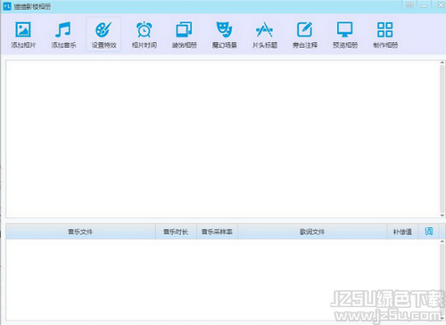Click the music sample rate (音乐采样率) header
The image size is (446, 325).
pos(217,232)
